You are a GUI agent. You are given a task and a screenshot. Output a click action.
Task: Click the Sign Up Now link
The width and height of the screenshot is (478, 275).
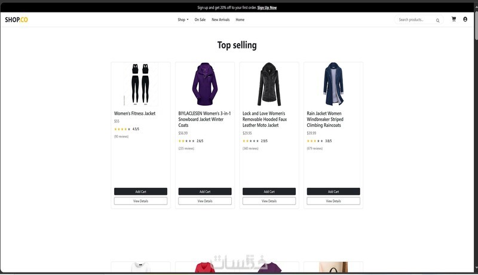pos(267,8)
